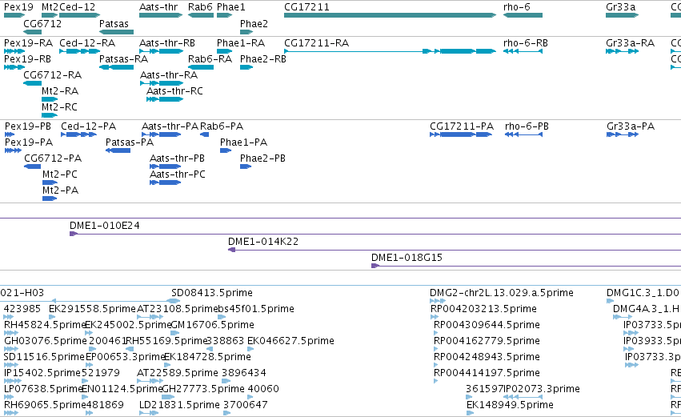Image resolution: width=681 pixels, height=417 pixels.
Task: Open the rho-6-RB transcript
Action: pyautogui.click(x=523, y=51)
